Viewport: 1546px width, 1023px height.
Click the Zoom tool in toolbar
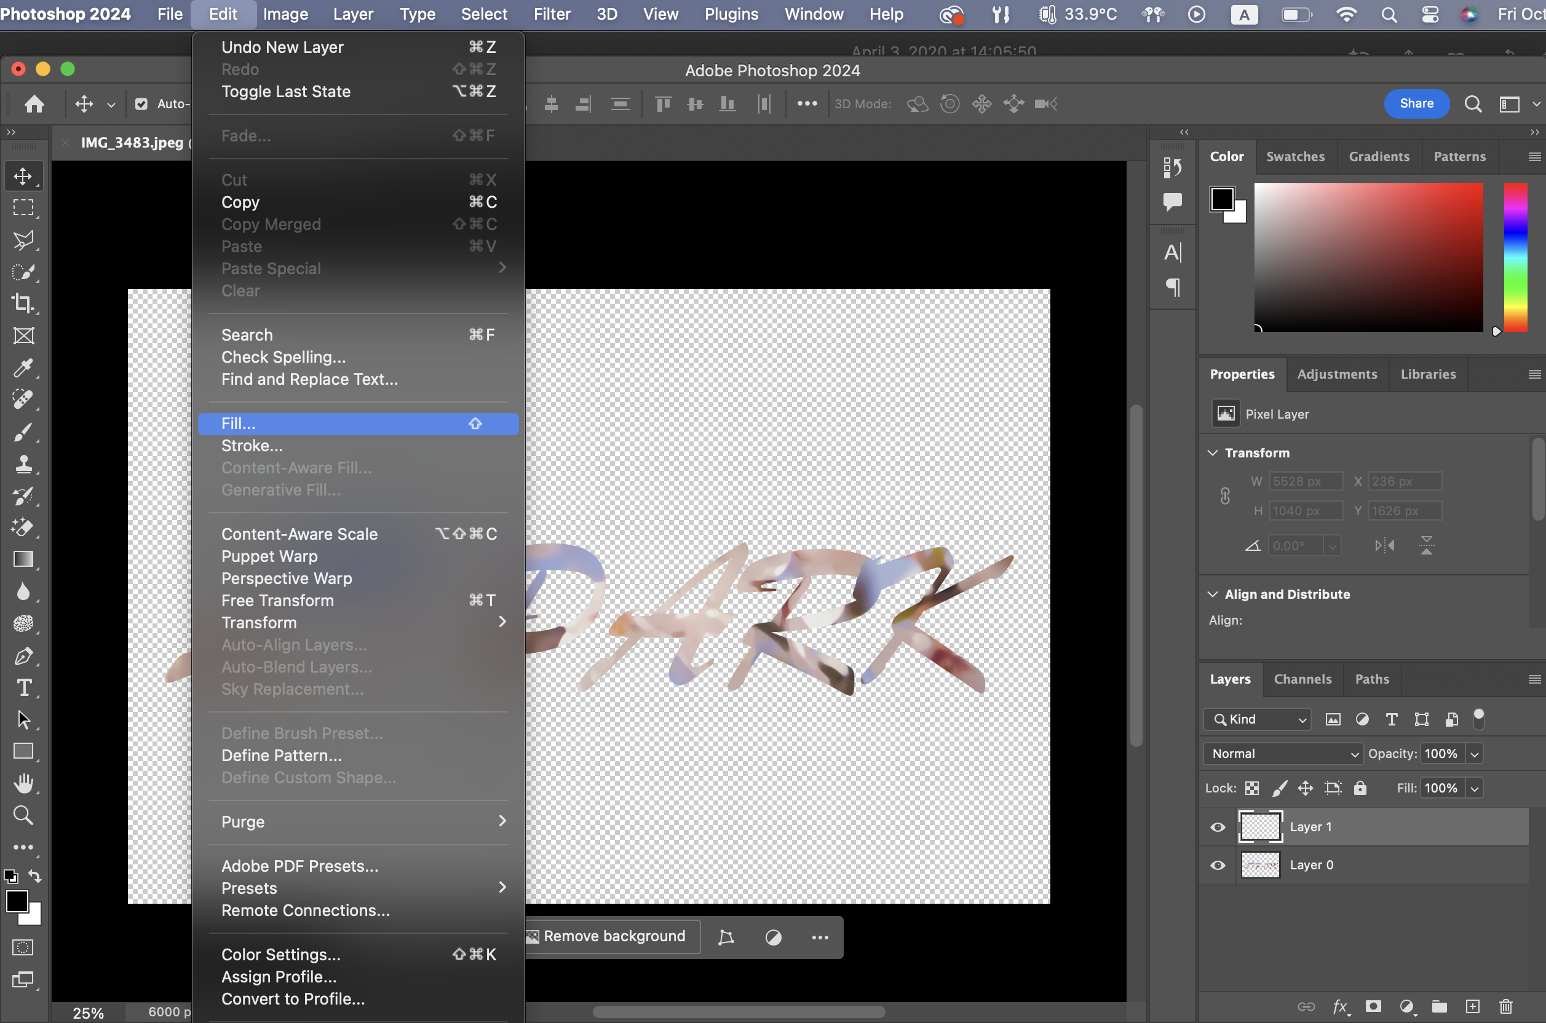pos(23,816)
